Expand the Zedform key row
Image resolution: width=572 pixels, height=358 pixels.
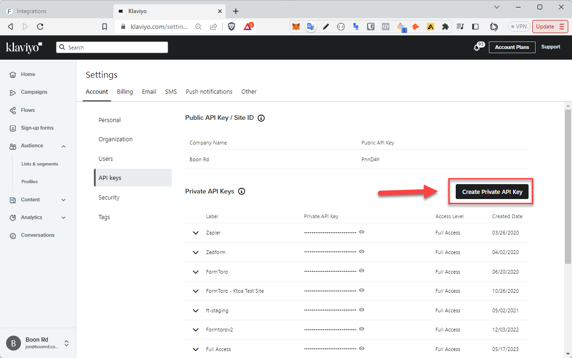pyautogui.click(x=196, y=252)
